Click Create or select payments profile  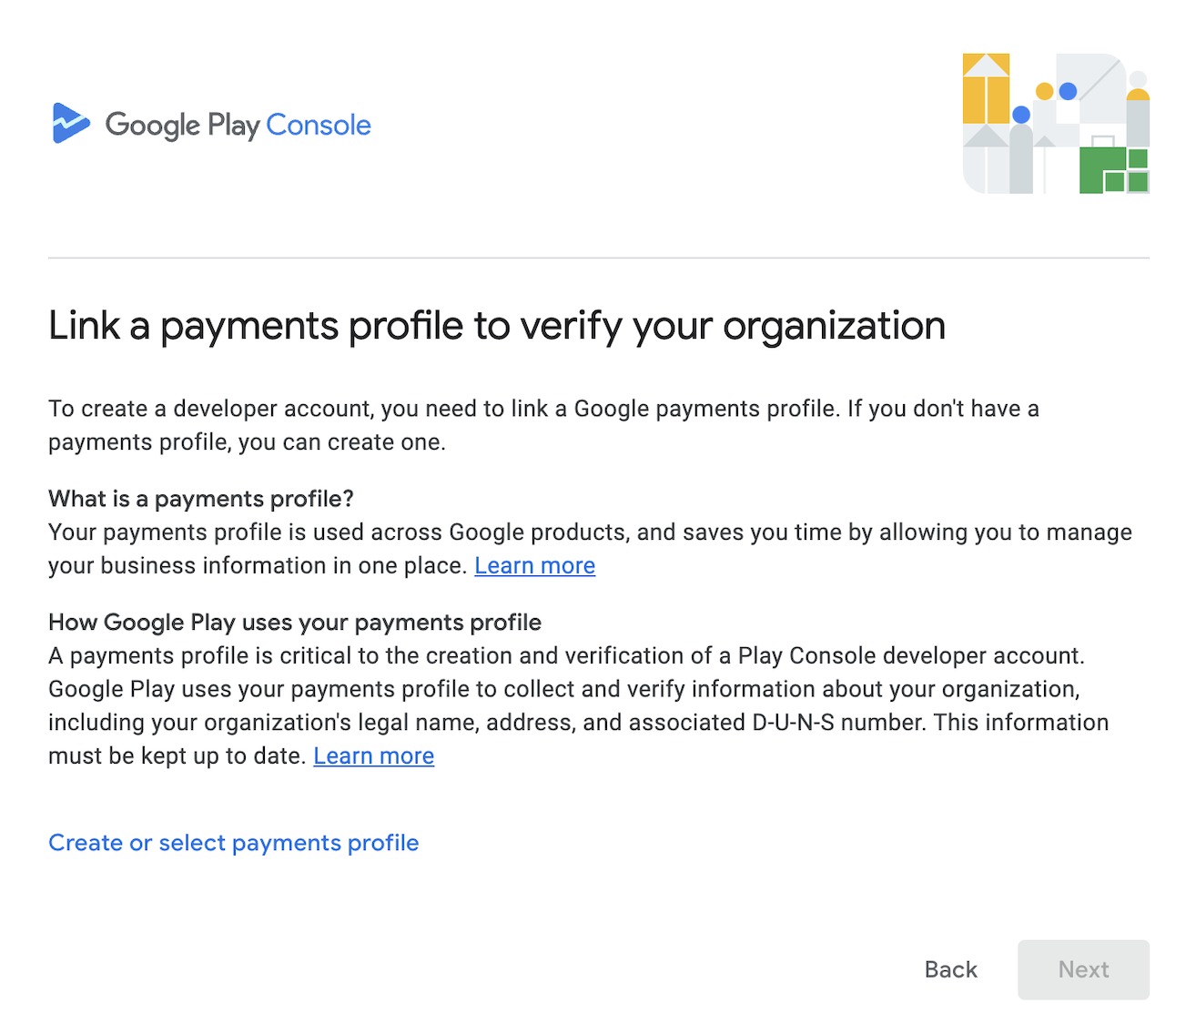234,843
